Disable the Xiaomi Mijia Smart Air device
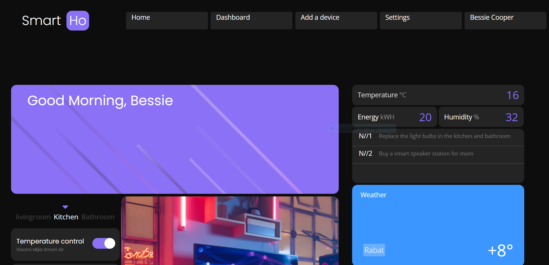 click(x=104, y=243)
